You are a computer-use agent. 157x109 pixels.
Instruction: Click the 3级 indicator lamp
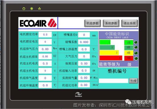pos(136,53)
